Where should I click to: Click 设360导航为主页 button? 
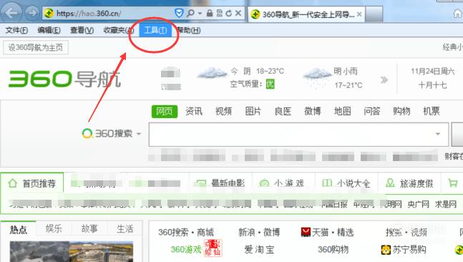click(x=36, y=47)
